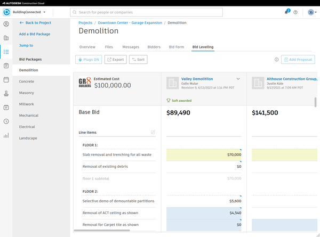Select the Mechanical bid package
The width and height of the screenshot is (320, 237).
(x=41, y=116)
